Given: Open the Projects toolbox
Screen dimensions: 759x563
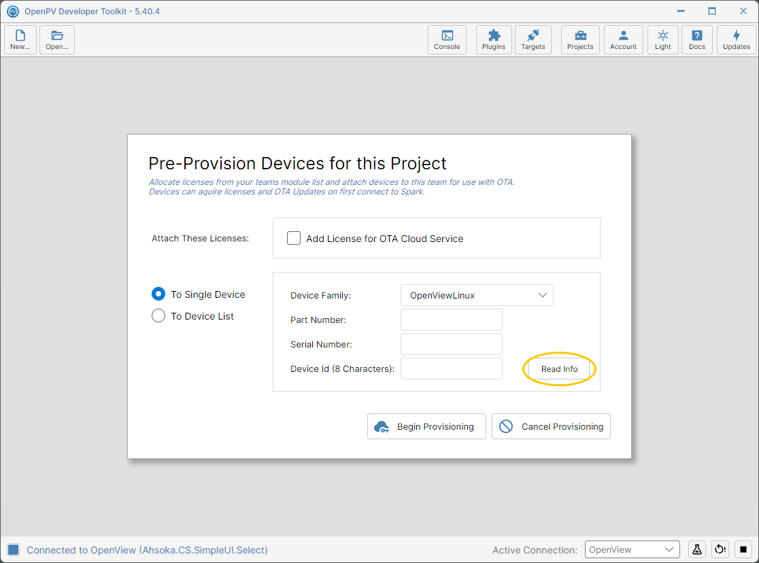Looking at the screenshot, I should coord(580,39).
